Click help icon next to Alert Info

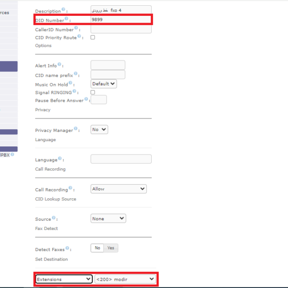tap(60, 65)
